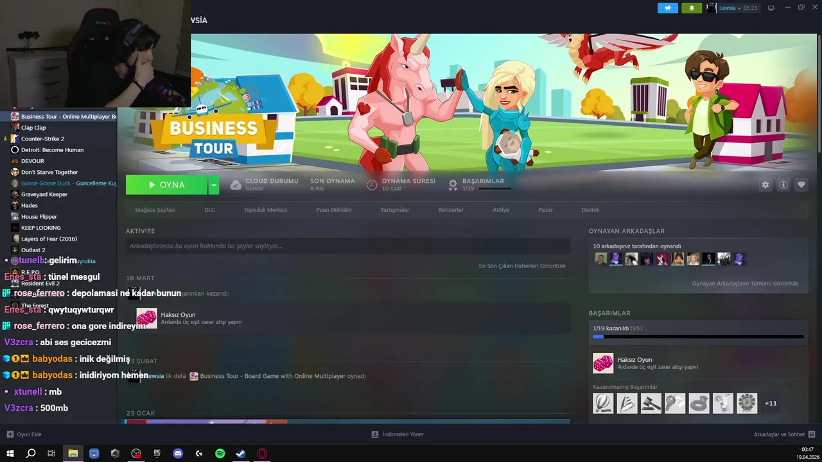The width and height of the screenshot is (822, 462).
Task: Open Arkadaşlar ve Sohbet panel
Action: (785, 434)
